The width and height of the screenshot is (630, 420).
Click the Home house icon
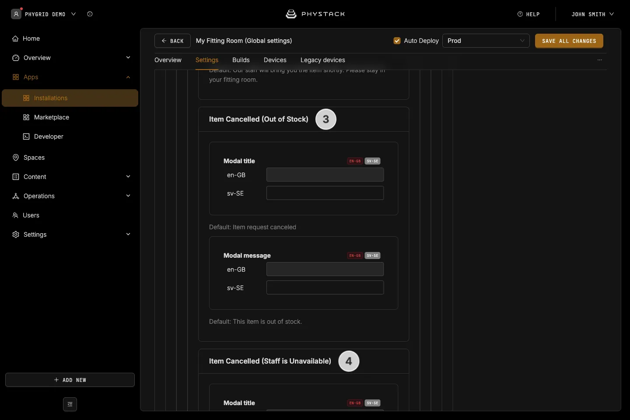click(x=15, y=38)
